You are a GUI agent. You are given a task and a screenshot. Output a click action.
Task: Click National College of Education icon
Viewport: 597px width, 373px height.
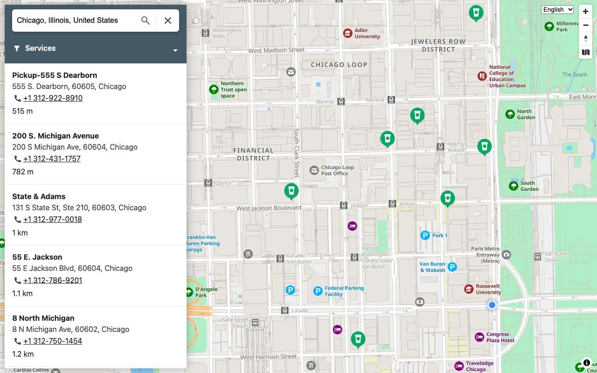(x=482, y=76)
